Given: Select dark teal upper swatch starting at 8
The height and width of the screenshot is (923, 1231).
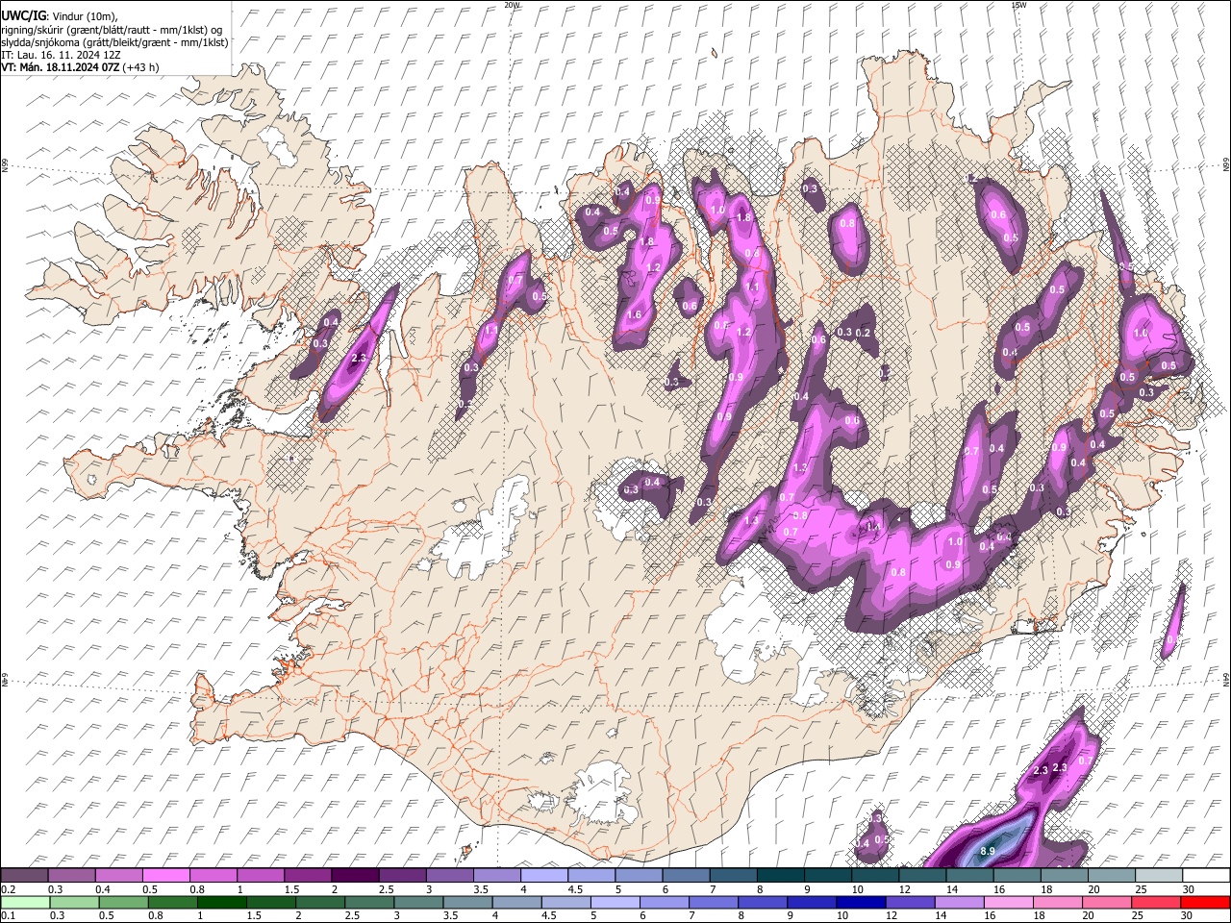Looking at the screenshot, I should (780, 875).
